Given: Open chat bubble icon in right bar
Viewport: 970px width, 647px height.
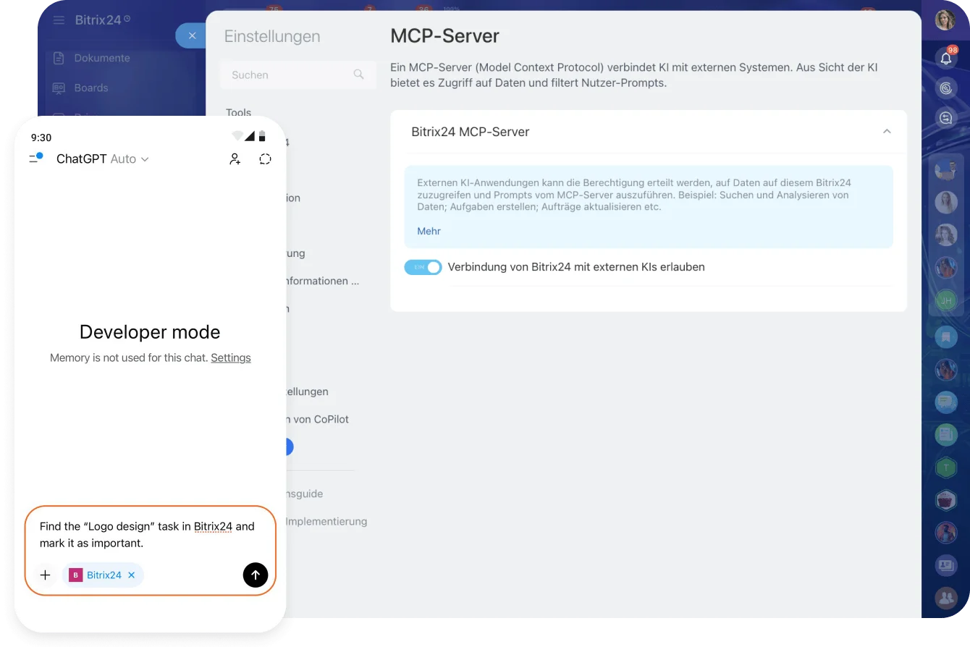Looking at the screenshot, I should [x=946, y=402].
